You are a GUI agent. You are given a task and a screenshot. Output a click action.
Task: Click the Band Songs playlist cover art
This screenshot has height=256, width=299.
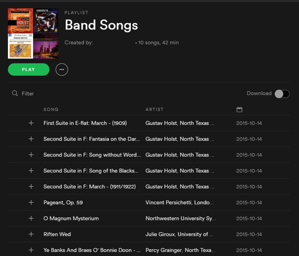point(33,33)
